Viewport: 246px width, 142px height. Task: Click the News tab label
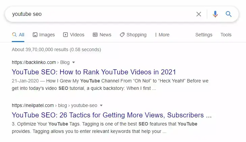tap(105, 35)
